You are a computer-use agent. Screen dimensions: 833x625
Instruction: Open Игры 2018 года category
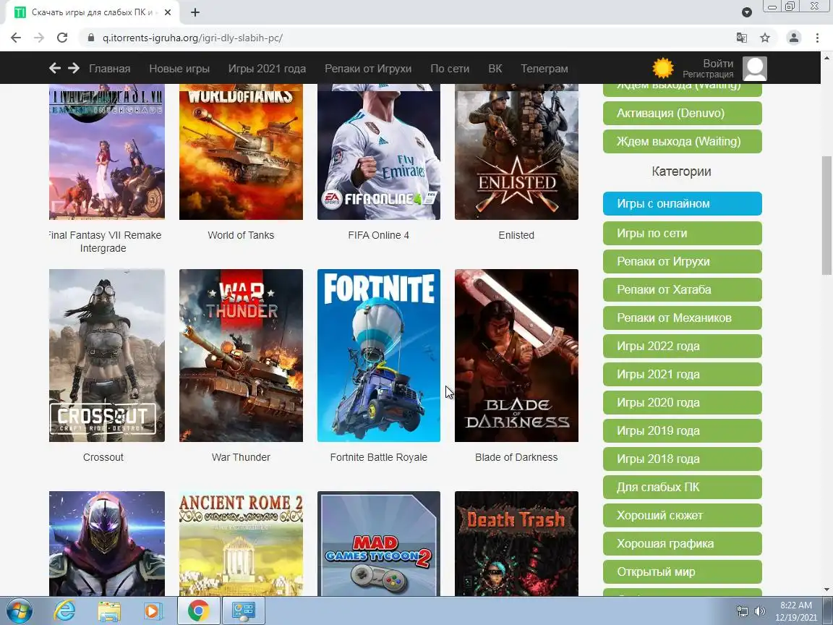[x=682, y=459]
